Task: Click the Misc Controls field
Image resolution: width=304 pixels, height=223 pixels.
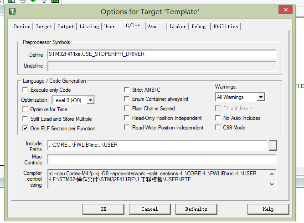Action: click(x=162, y=159)
